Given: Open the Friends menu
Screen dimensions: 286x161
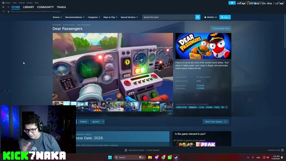Looking at the screenshot, I should click(x=22, y=3).
